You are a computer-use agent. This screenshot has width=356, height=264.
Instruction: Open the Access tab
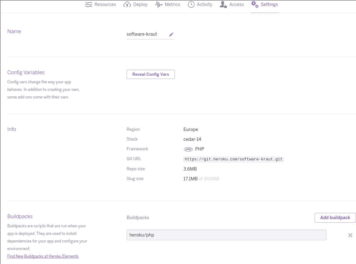tap(236, 4)
